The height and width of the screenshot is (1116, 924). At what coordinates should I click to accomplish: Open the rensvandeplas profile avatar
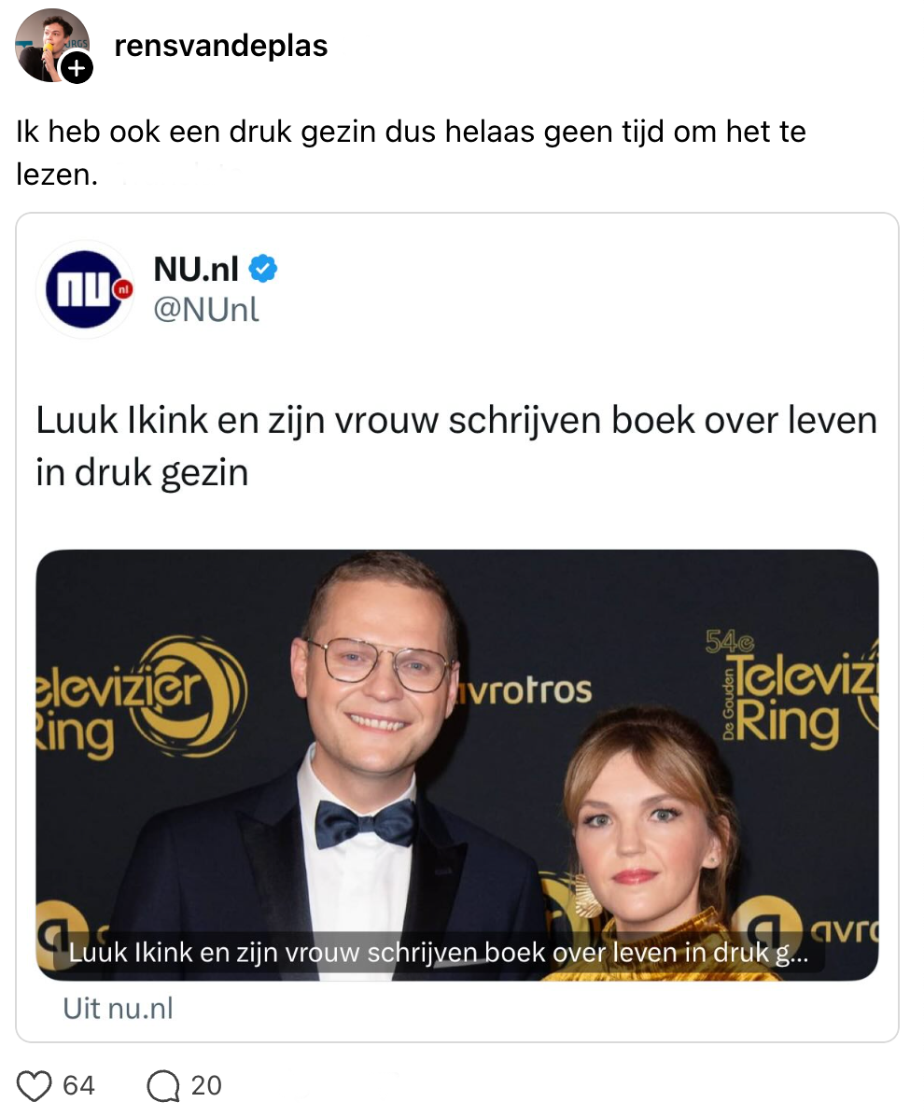(x=52, y=46)
